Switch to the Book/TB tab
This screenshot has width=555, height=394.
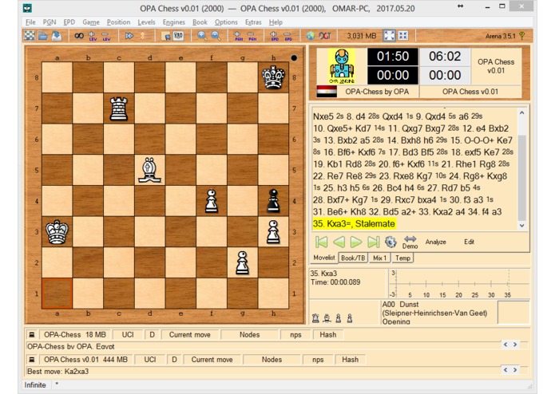point(353,258)
